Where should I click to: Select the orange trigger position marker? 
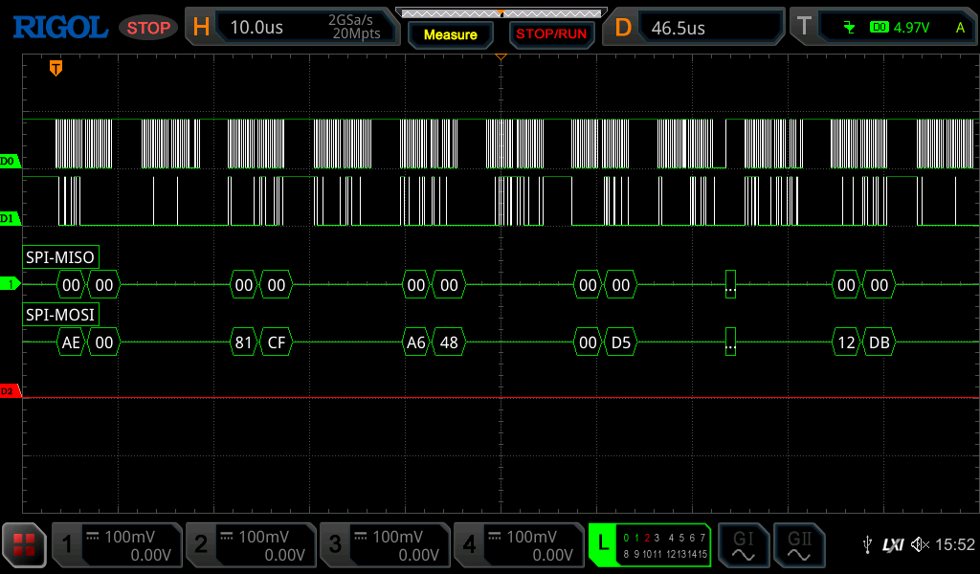pos(56,68)
